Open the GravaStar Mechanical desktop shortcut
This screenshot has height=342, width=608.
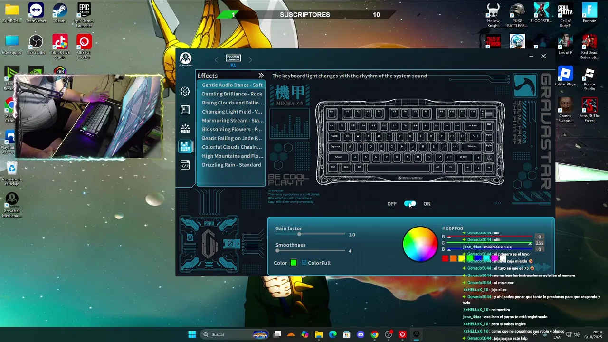(x=12, y=205)
